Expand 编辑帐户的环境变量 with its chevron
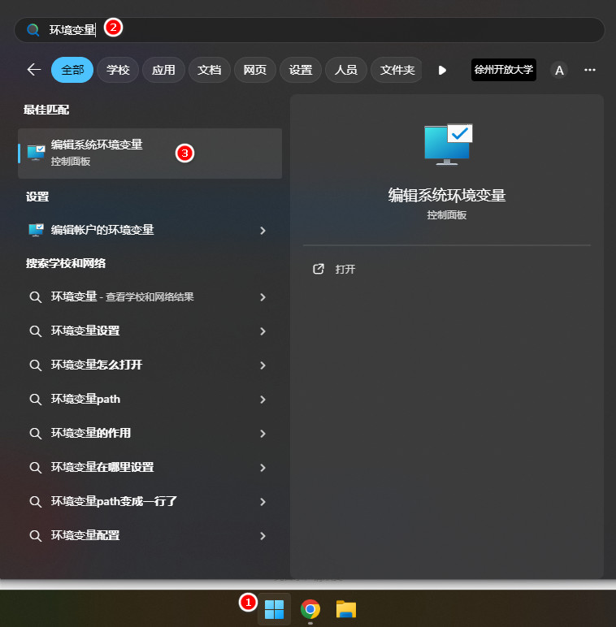Screen dimensions: 616x627 pos(262,231)
